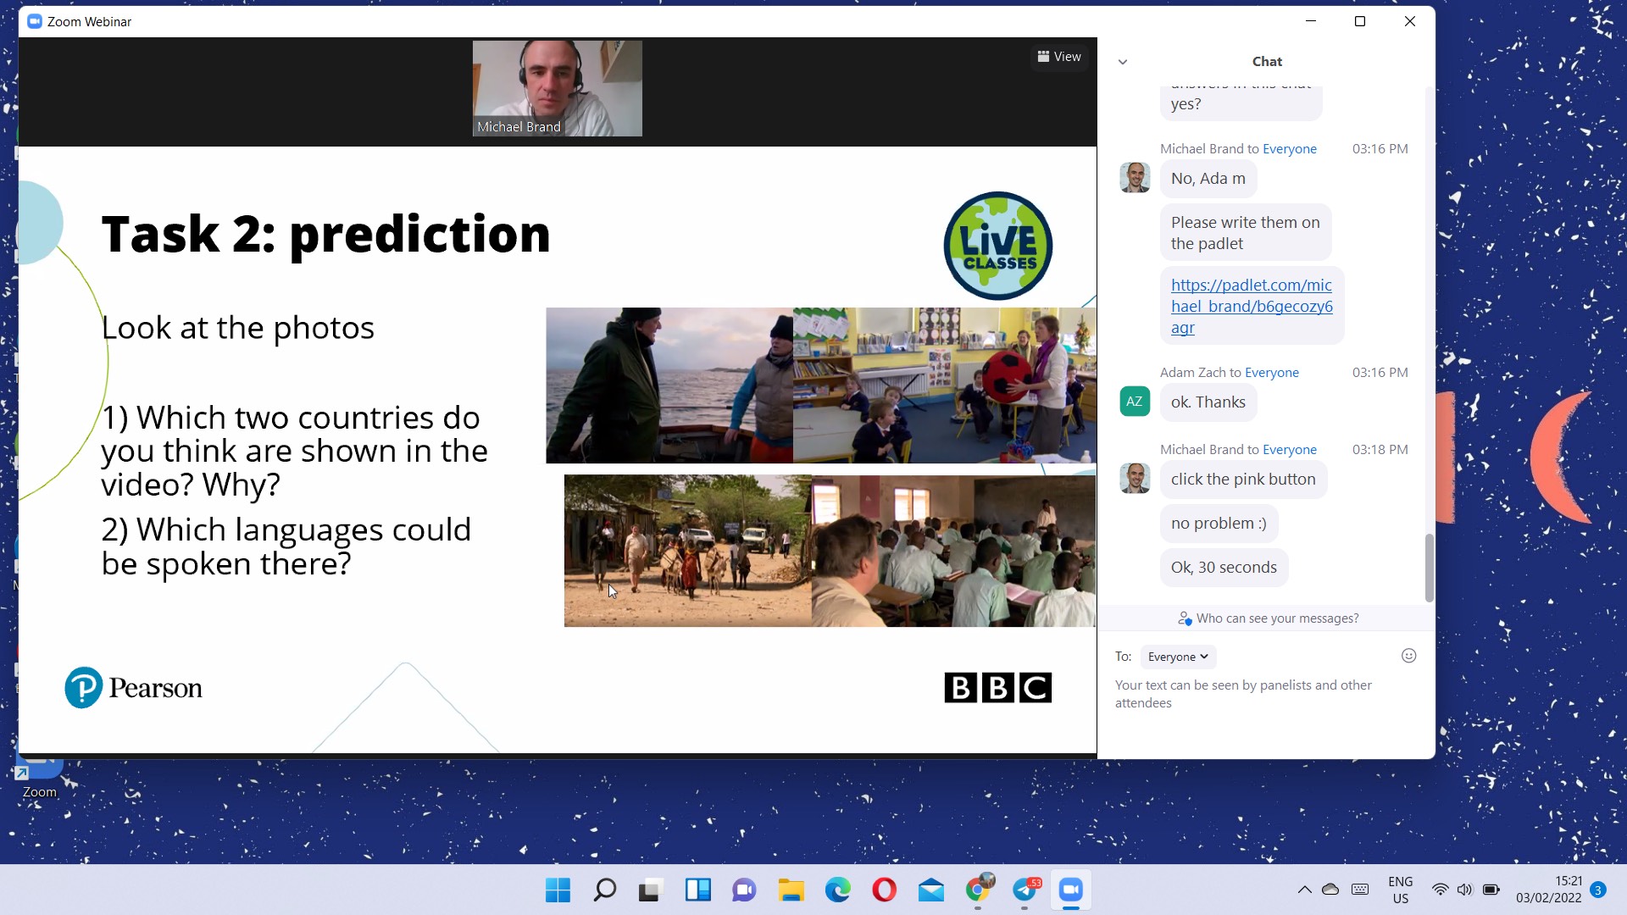Click Adam Zach's AZ avatar
The width and height of the screenshot is (1627, 915).
click(1134, 402)
